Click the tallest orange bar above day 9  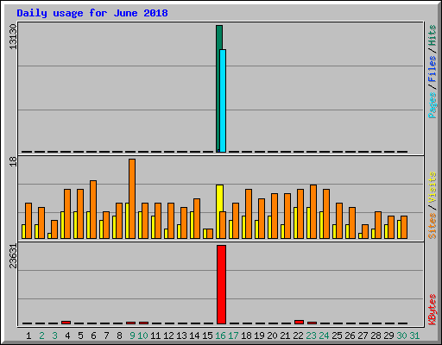click(132, 198)
